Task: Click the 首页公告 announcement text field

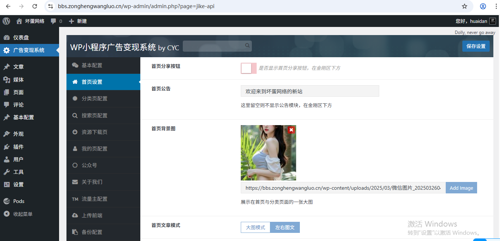Action: 310,91
